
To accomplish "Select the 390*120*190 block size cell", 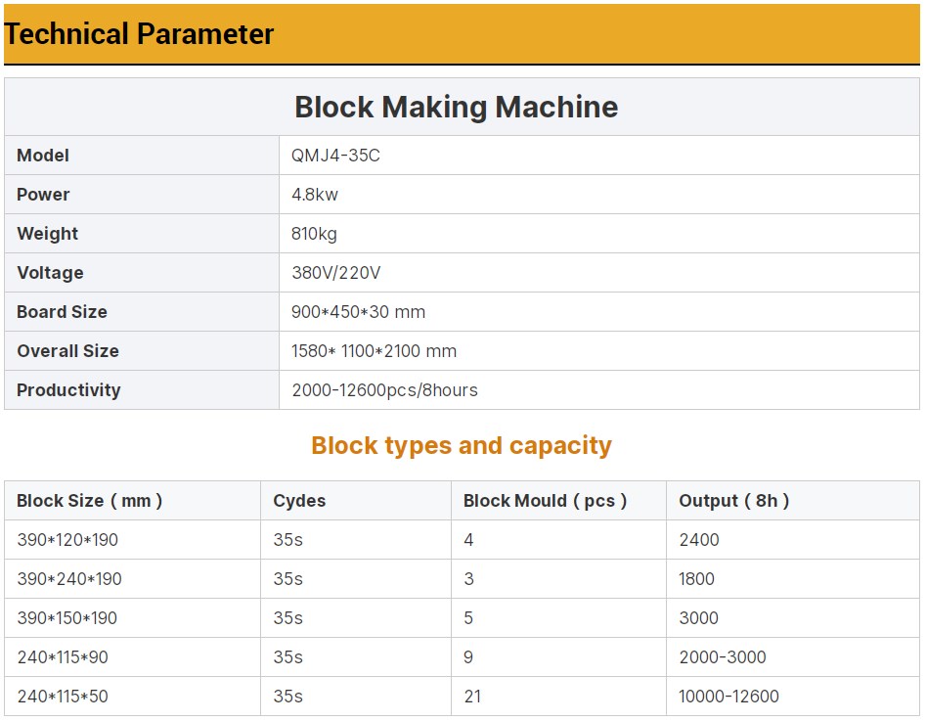I will [67, 540].
